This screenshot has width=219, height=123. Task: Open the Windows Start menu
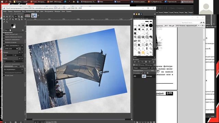coord(2,2)
